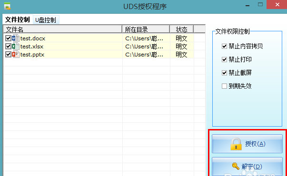Image resolution: width=287 pixels, height=176 pixels.
Task: Click the PowerPoint icon beside test.pptx
Action: click(x=16, y=55)
